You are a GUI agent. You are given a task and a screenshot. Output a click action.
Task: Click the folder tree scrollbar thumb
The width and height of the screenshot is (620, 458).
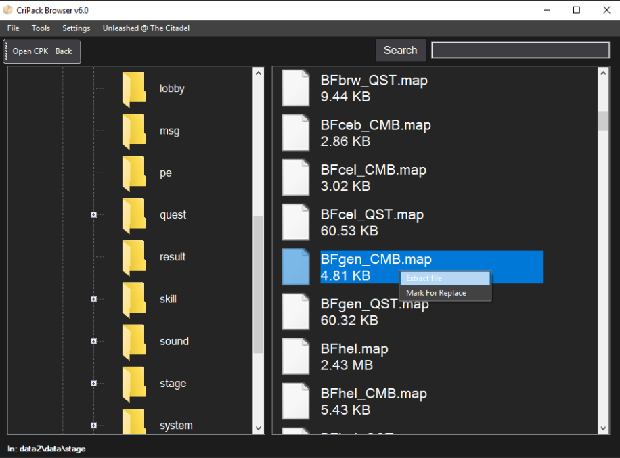click(x=258, y=285)
